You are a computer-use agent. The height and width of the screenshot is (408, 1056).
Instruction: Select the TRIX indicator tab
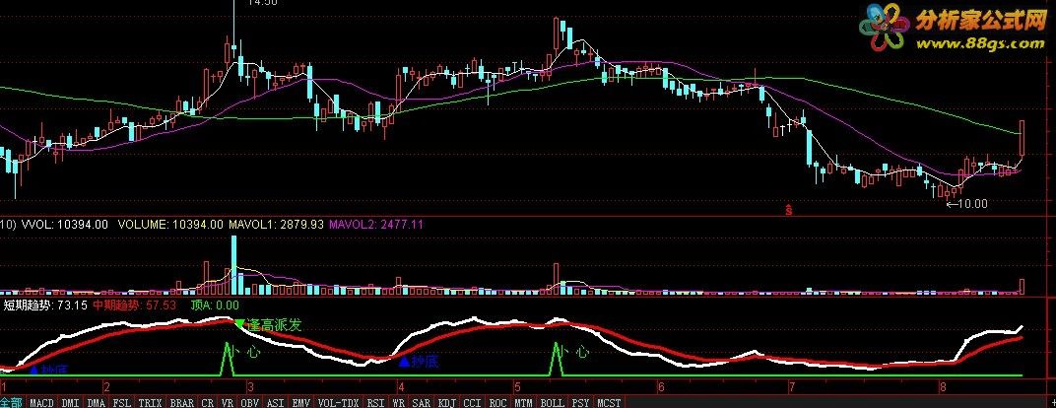(151, 403)
